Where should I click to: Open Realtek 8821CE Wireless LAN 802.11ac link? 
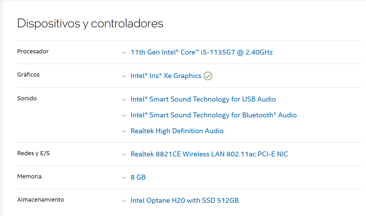209,154
